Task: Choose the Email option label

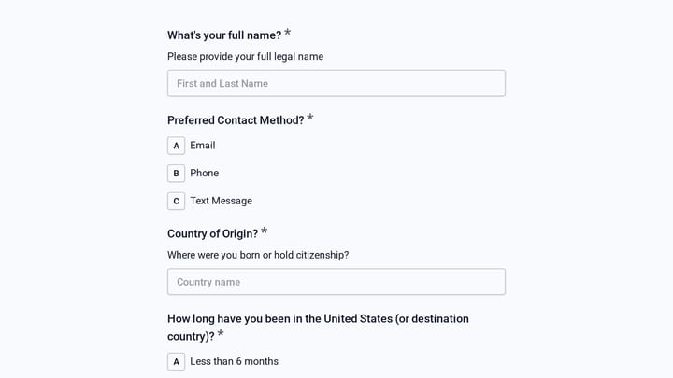Action: coord(203,146)
